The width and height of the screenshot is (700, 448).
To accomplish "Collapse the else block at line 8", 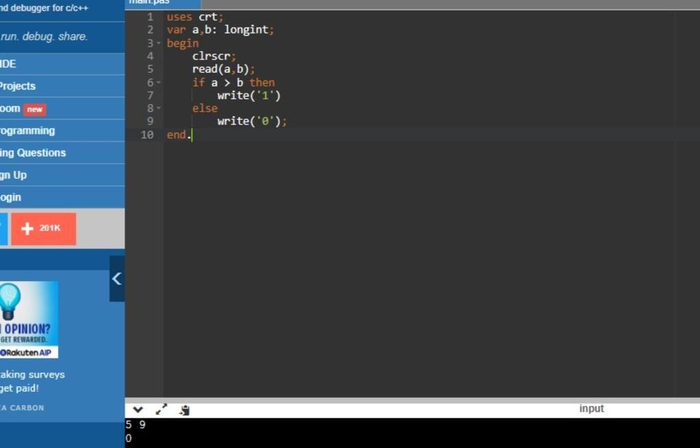I will coord(159,108).
